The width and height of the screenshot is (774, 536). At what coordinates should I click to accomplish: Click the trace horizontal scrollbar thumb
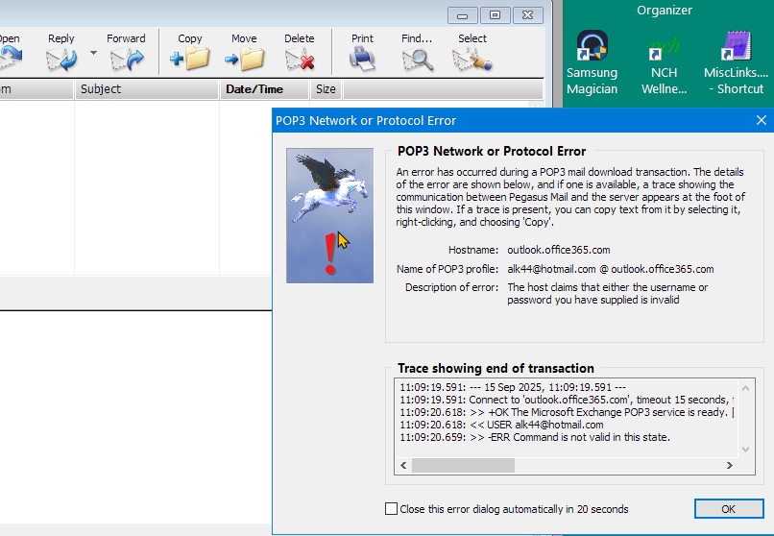[x=463, y=466]
